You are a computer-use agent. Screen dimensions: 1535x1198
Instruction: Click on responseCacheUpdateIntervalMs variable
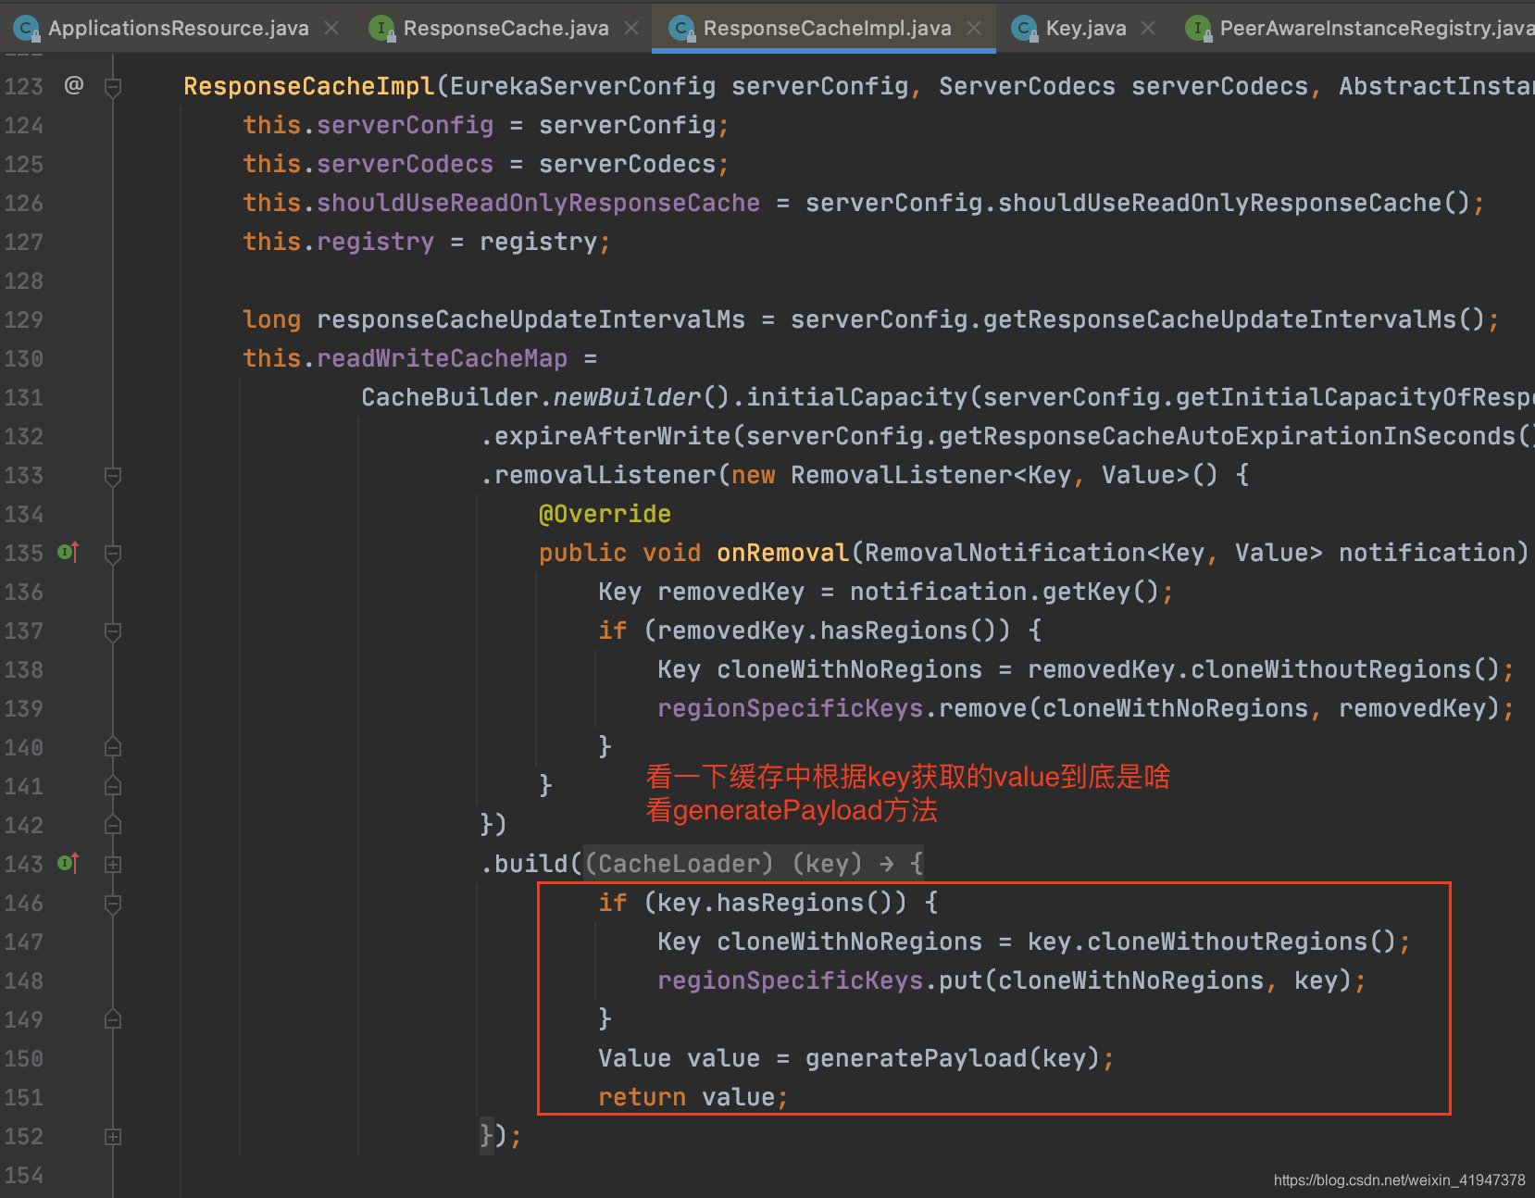point(530,319)
